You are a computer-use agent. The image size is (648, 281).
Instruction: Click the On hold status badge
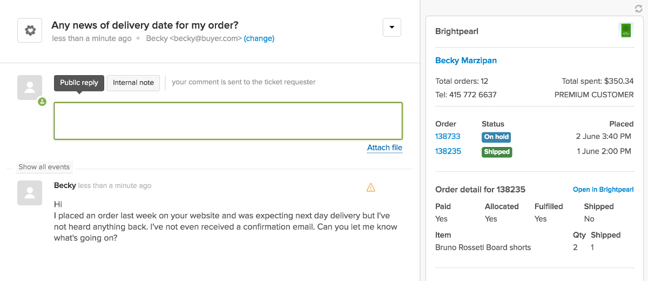496,137
